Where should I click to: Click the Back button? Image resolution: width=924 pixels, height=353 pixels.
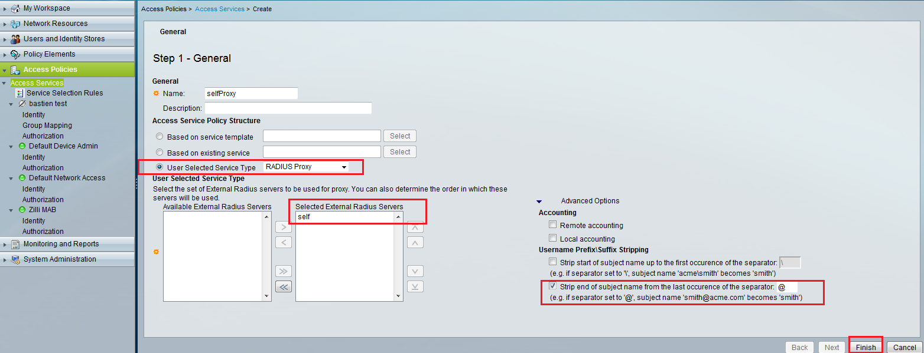point(799,347)
